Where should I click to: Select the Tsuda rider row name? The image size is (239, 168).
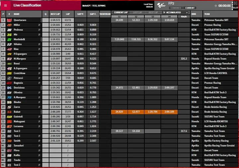(17, 160)
